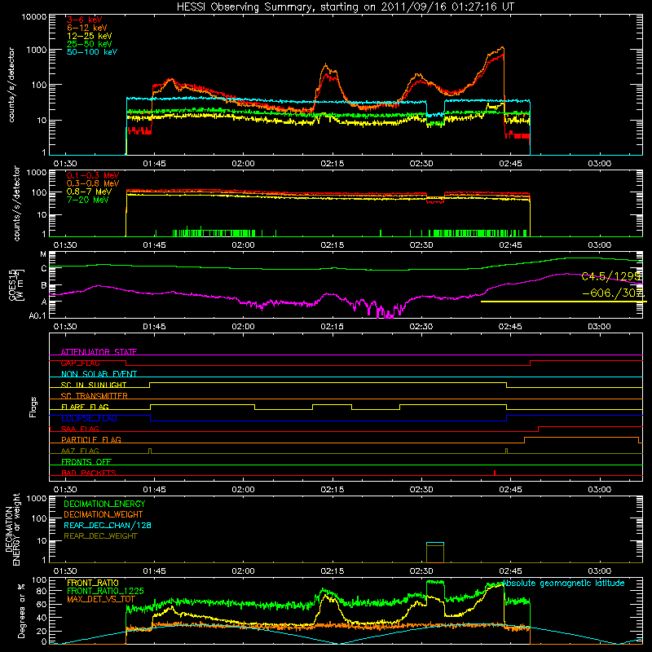The width and height of the screenshot is (652, 652).
Task: Click the yellow flare interval bar in GOES panel
Action: [x=563, y=302]
